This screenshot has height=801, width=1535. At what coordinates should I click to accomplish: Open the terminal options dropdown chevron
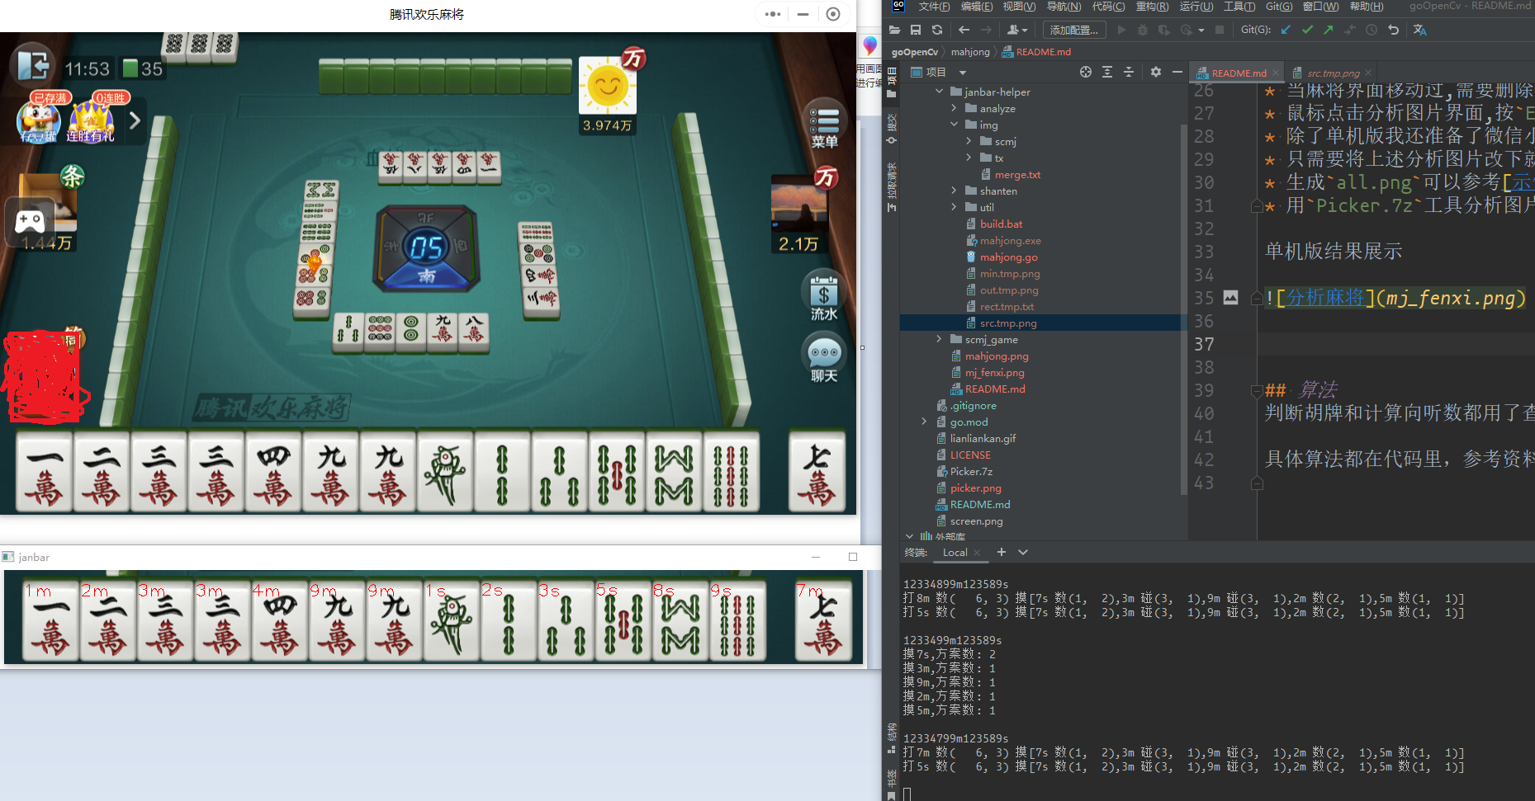pyautogui.click(x=1023, y=552)
